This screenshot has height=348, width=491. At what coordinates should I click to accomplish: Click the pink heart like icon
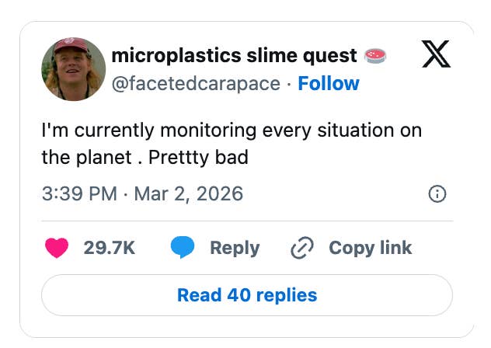click(x=57, y=248)
